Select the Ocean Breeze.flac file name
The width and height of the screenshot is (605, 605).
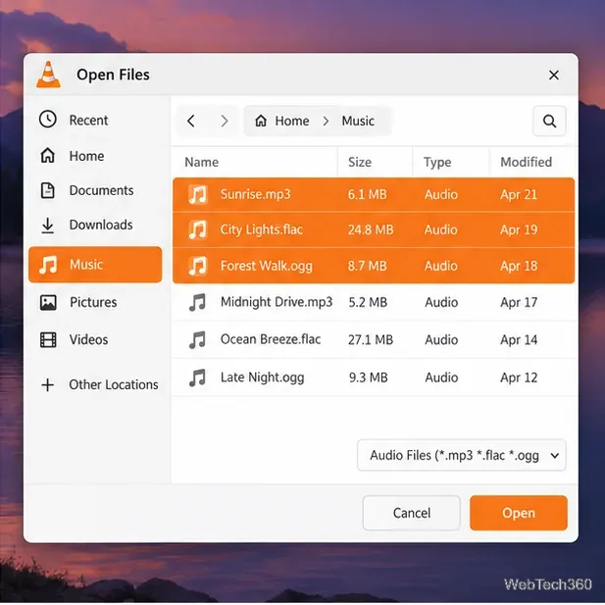click(271, 339)
